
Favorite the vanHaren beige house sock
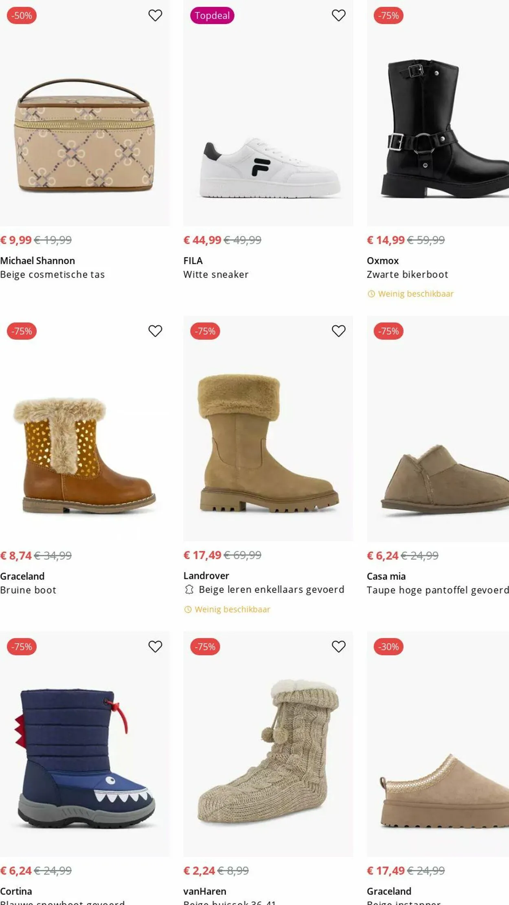click(x=338, y=646)
